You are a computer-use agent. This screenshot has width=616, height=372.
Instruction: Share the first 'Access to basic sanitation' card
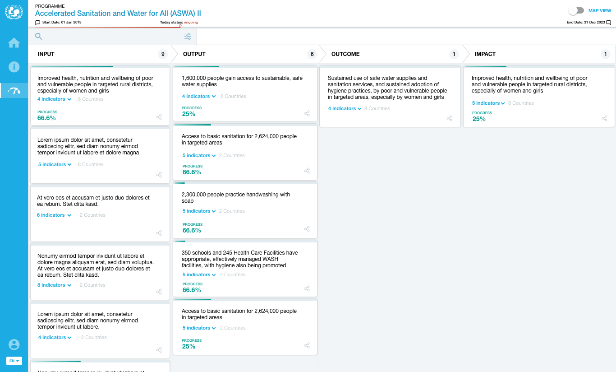(307, 171)
